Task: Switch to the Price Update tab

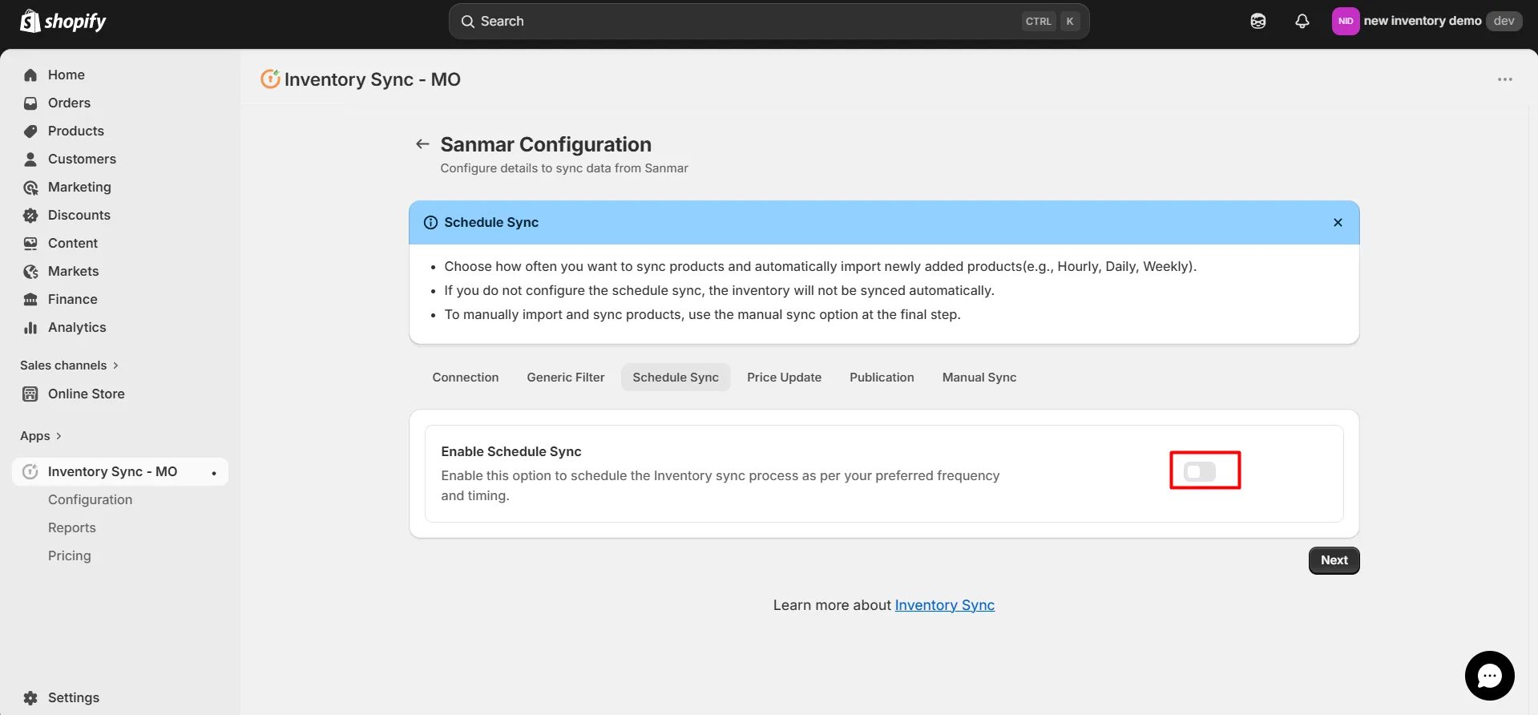Action: point(785,378)
